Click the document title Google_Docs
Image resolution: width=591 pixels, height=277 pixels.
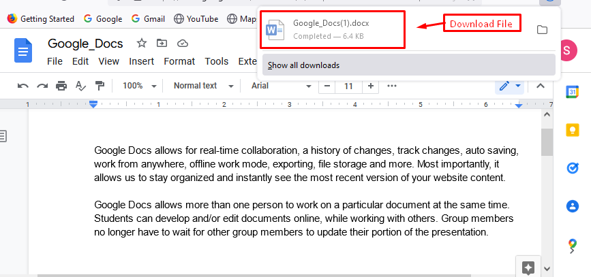coord(85,44)
